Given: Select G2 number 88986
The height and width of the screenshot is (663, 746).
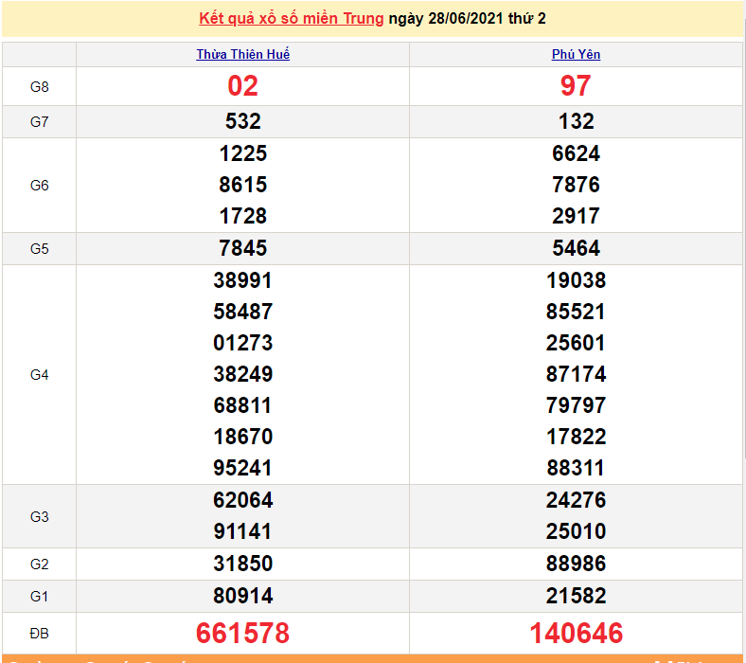Looking at the screenshot, I should point(576,564).
